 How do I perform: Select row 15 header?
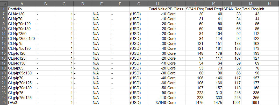(4, 53)
